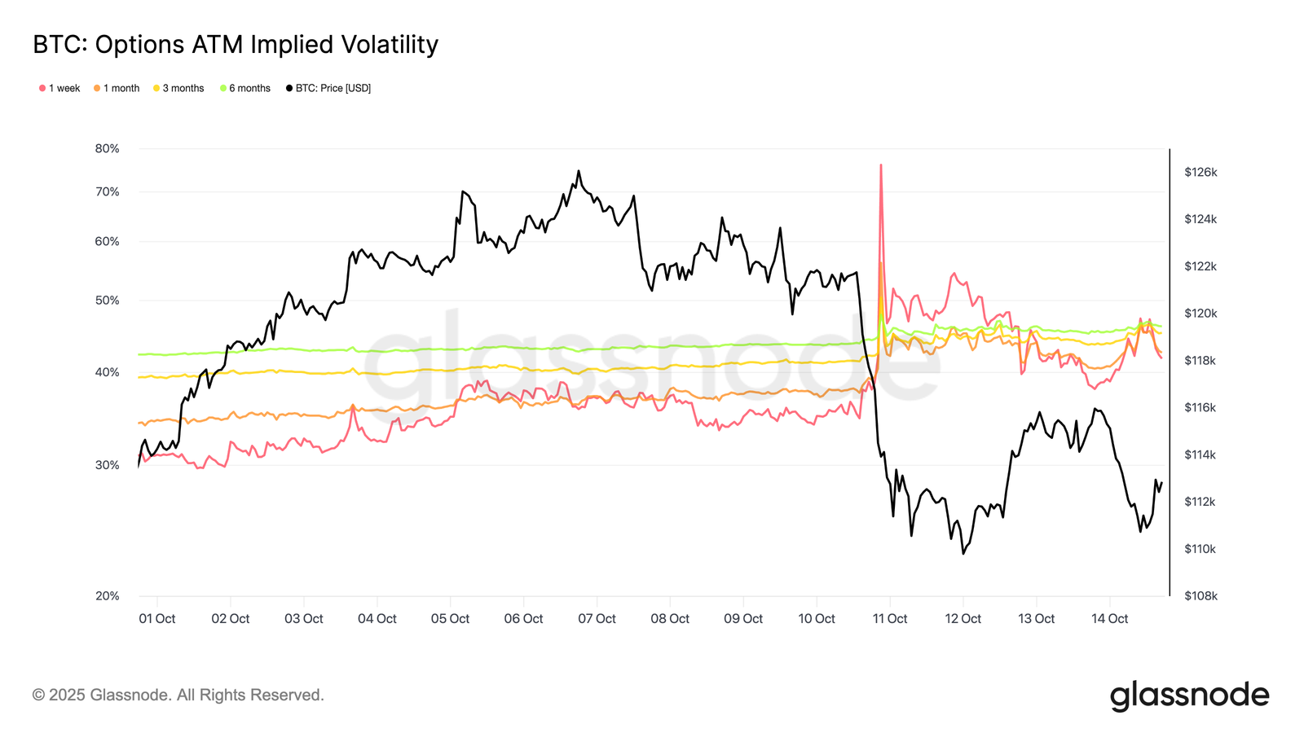This screenshot has height=733, width=1304.
Task: Toggle the 1 month legend series
Action: point(117,88)
